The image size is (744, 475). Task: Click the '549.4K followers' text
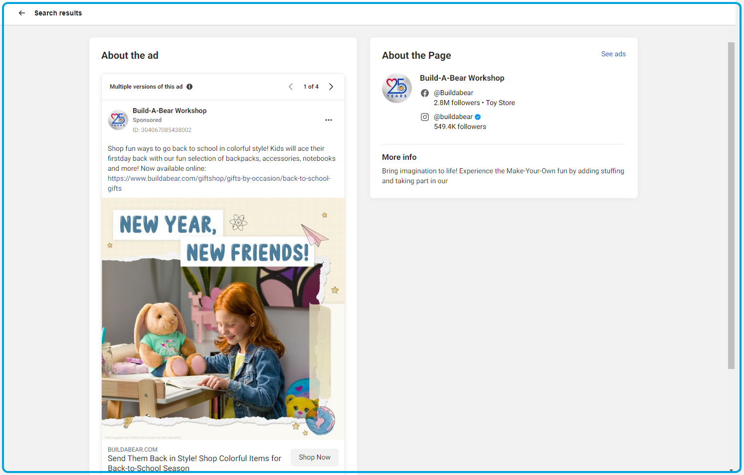pyautogui.click(x=460, y=127)
